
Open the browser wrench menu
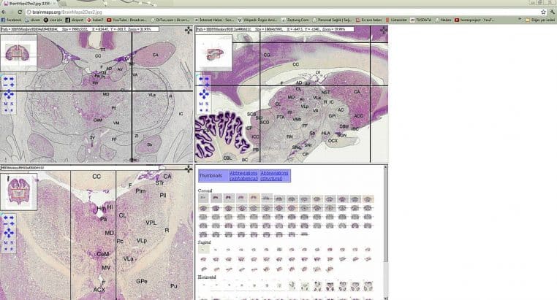(552, 12)
